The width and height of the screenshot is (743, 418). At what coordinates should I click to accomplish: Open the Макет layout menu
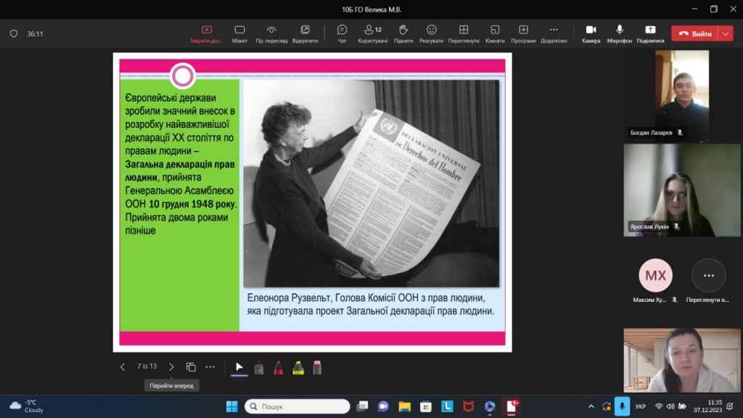(x=239, y=33)
